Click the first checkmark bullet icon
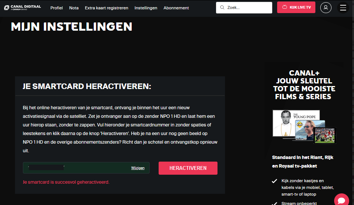The height and width of the screenshot is (205, 354). coord(274,181)
